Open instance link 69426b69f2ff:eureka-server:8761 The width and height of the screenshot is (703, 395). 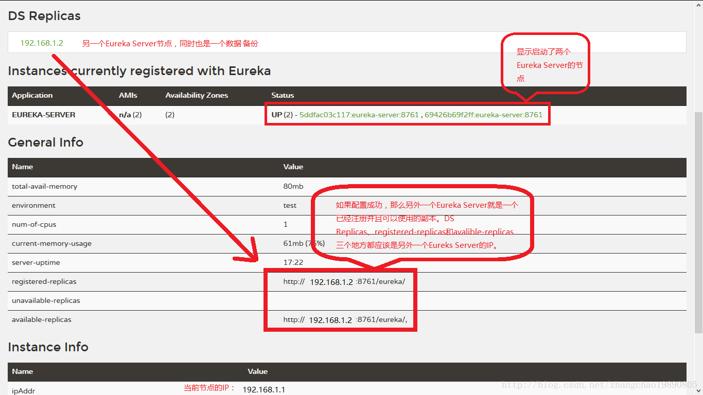484,115
